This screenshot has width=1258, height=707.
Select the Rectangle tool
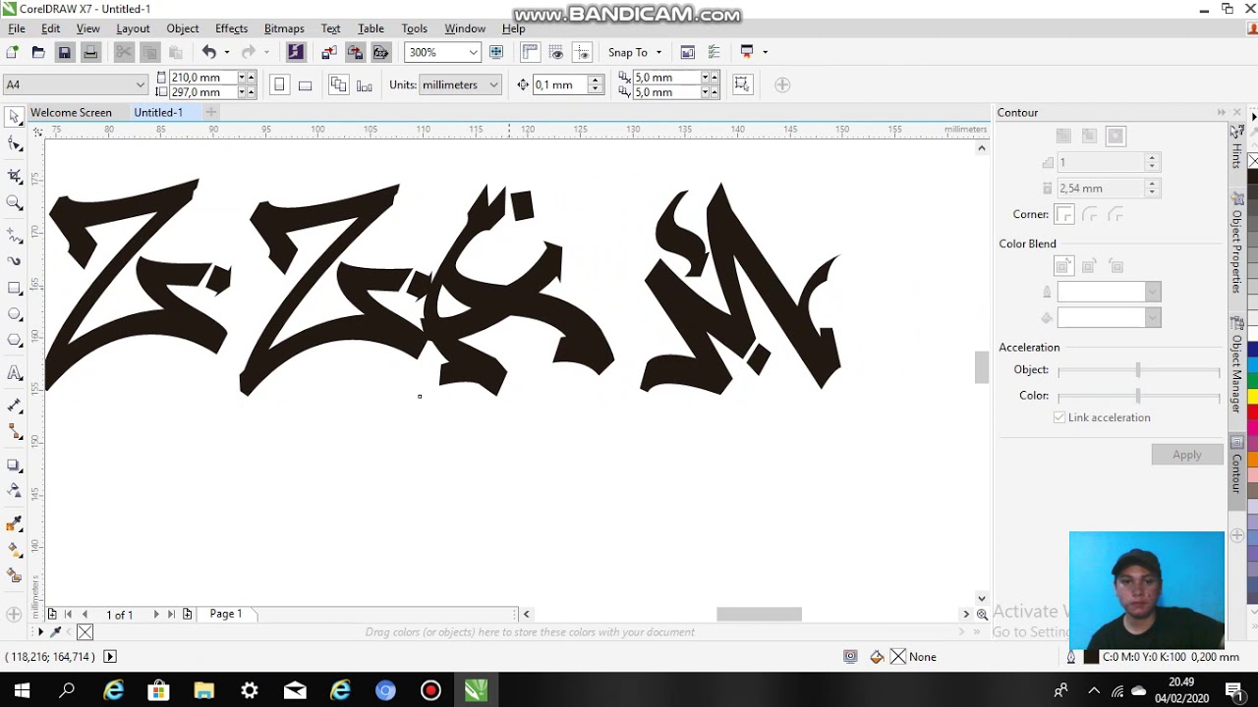coord(15,289)
